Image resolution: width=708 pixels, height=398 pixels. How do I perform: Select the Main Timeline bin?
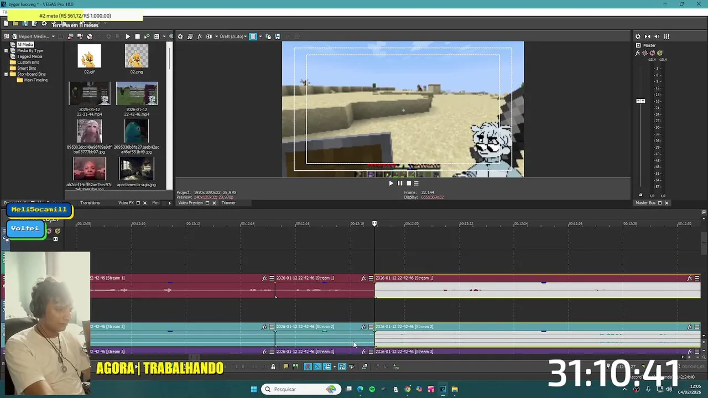tap(35, 80)
